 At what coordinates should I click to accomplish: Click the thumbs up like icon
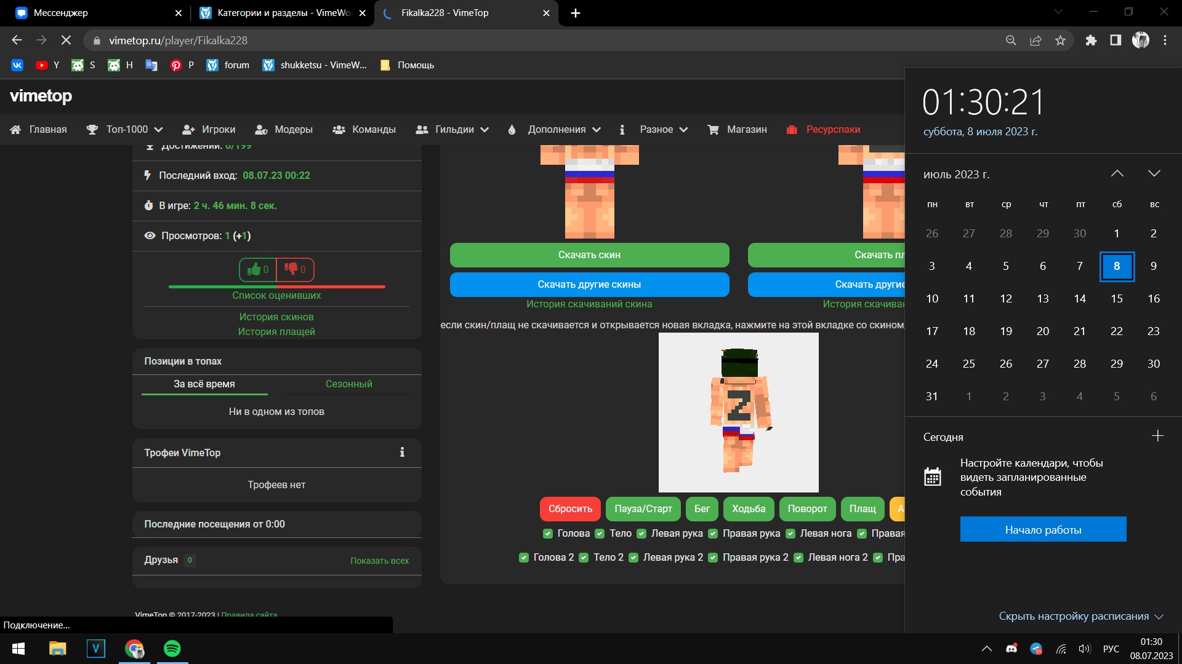(x=254, y=269)
